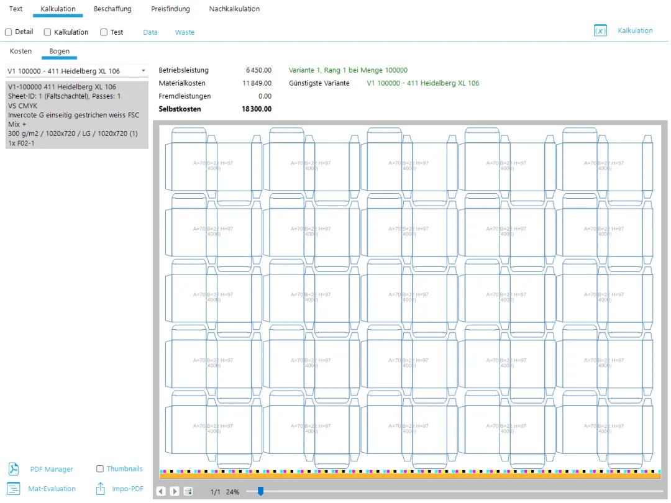Image resolution: width=671 pixels, height=503 pixels.
Task: Open the Mat-Evaluation link
Action: point(52,489)
